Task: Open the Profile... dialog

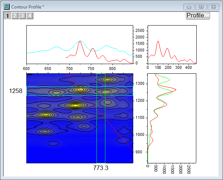Action: point(198,15)
